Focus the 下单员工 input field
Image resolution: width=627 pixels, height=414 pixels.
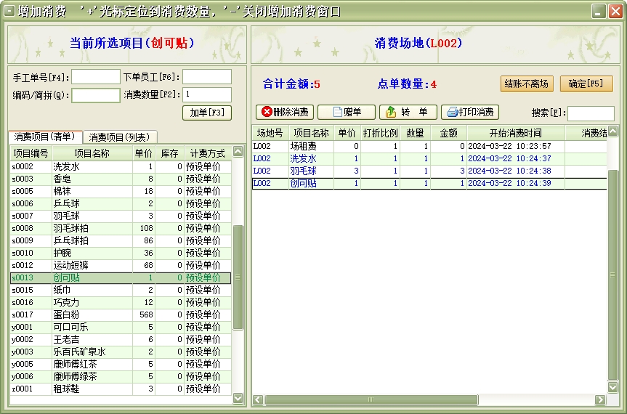point(207,77)
